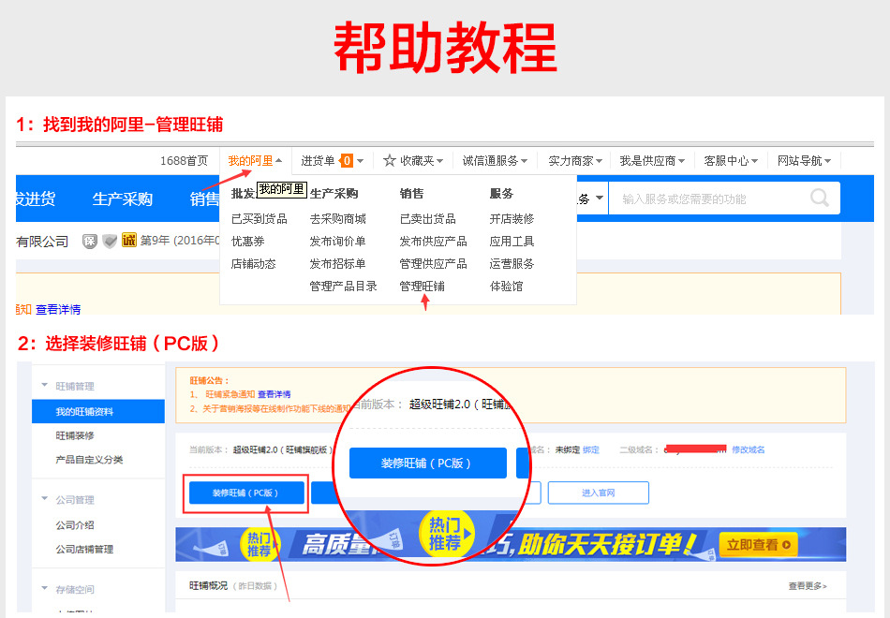Click the 高质量 orders promotional banner
The height and width of the screenshot is (618, 890).
point(511,544)
